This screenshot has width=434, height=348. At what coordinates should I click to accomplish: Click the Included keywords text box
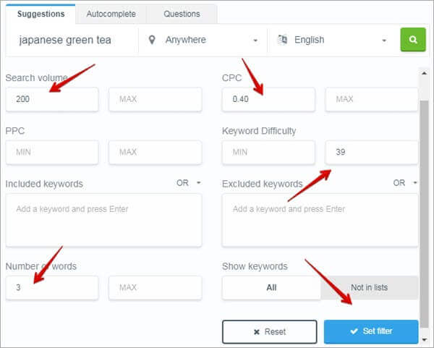click(x=103, y=220)
